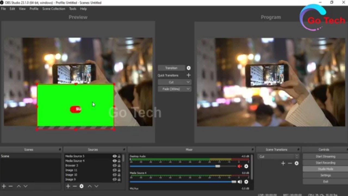
Task: Remove scene transition with minus icon
Action: click(x=290, y=163)
